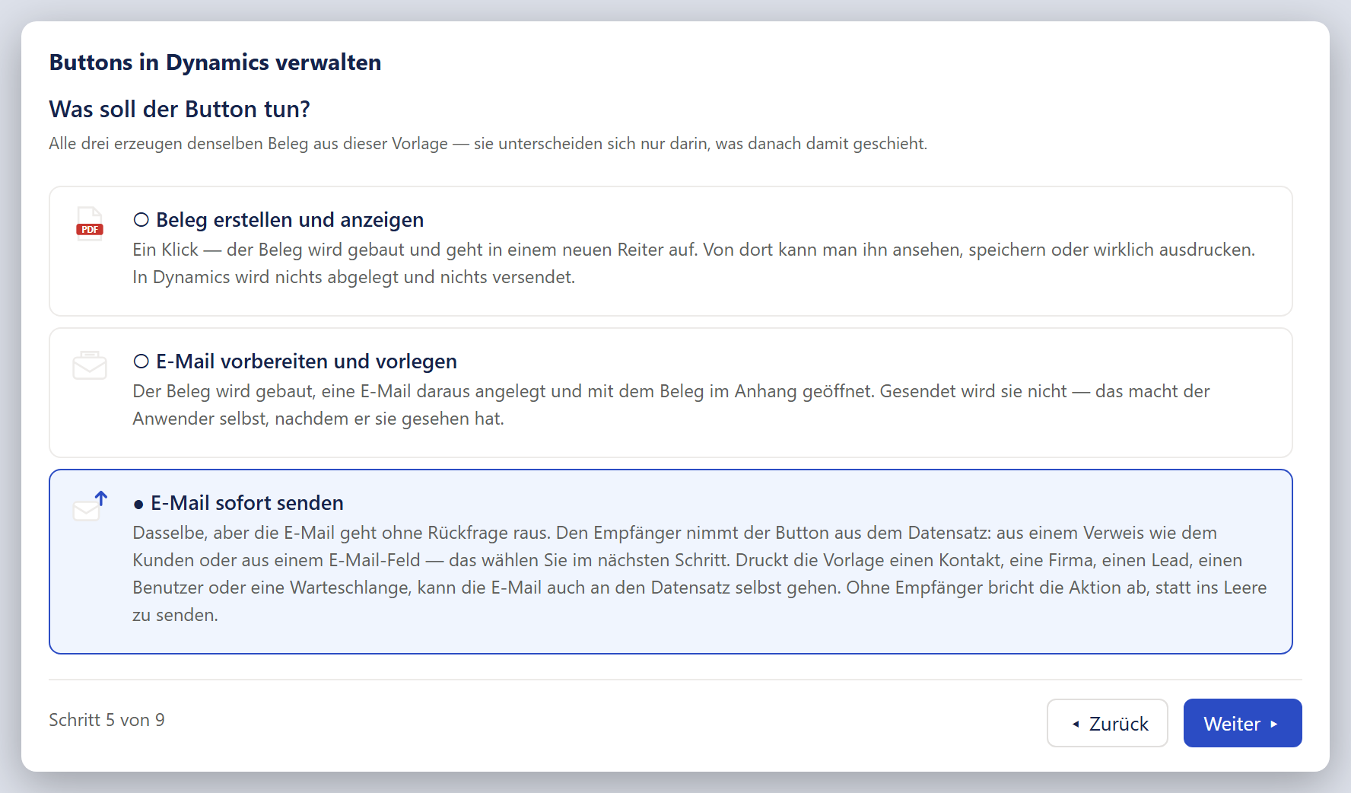The image size is (1351, 793).
Task: Click the description starting 'Ein Klick — der Beleg'
Action: click(x=694, y=263)
